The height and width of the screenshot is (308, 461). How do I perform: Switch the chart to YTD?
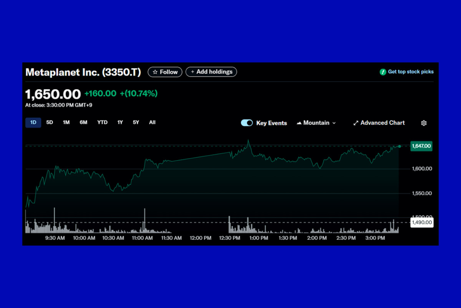tap(102, 122)
